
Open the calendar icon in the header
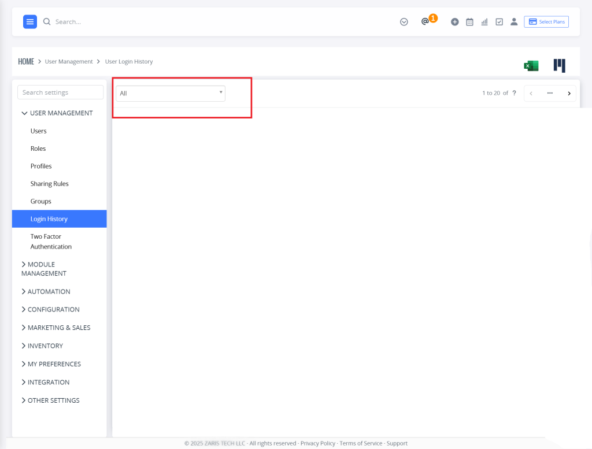[469, 22]
